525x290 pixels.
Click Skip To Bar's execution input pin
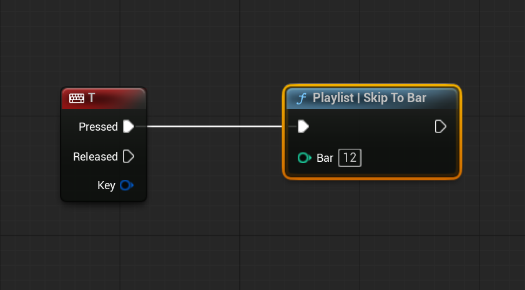[x=303, y=126]
